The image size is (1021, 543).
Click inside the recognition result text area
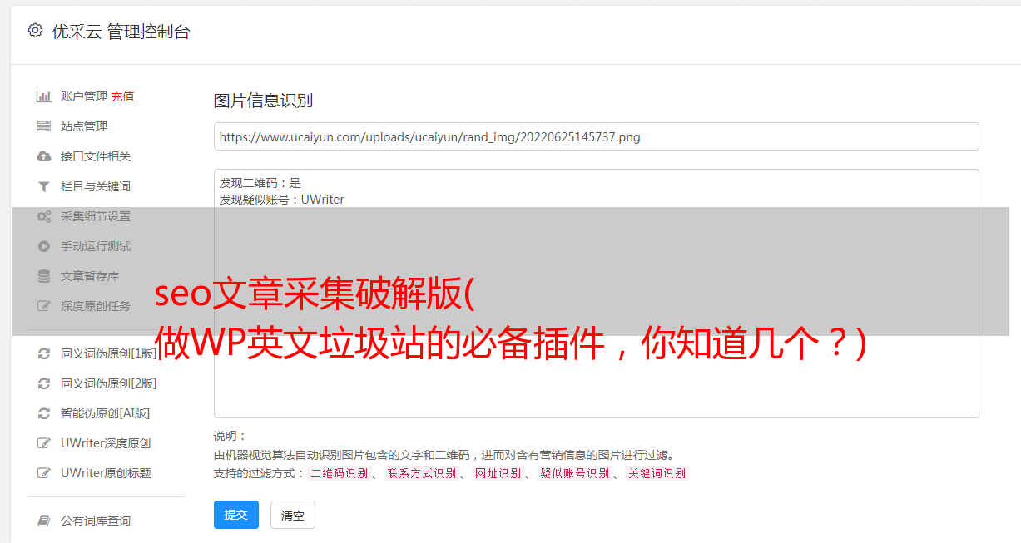point(596,294)
